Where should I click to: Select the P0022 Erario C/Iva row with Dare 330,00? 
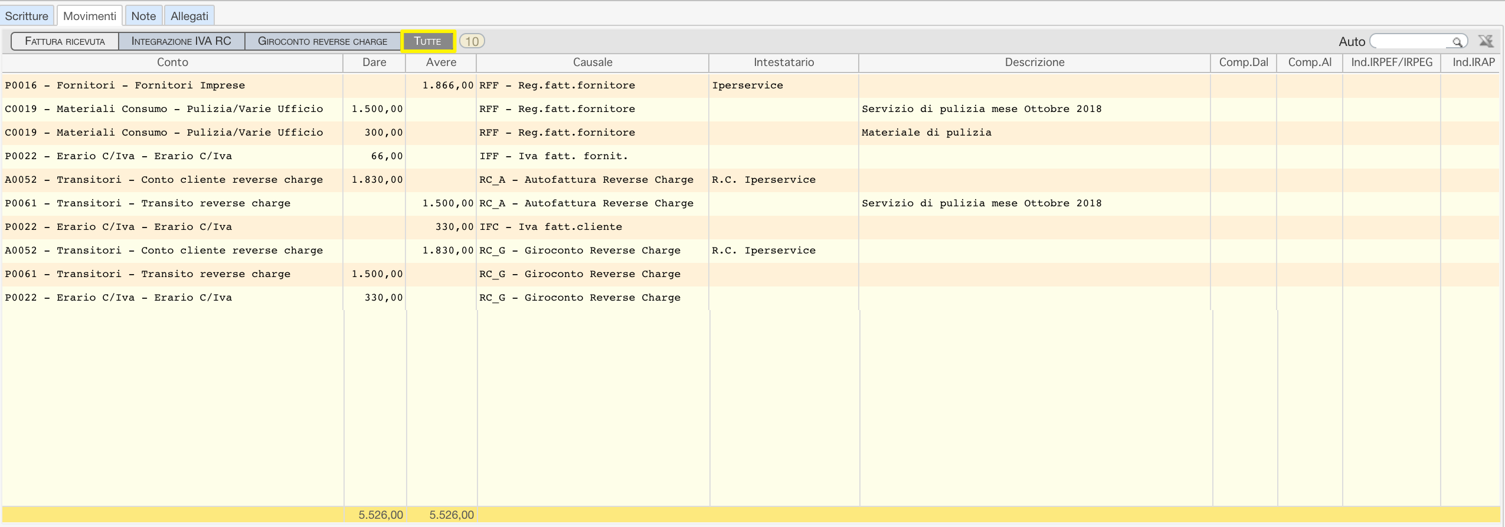pyautogui.click(x=751, y=298)
